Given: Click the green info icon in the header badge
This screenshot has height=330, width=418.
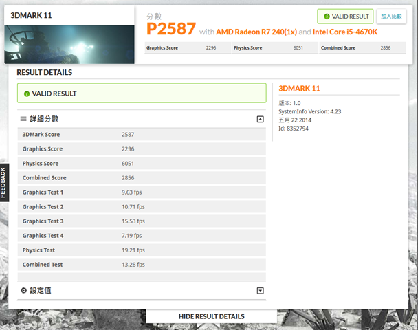Looking at the screenshot, I should click(x=327, y=16).
